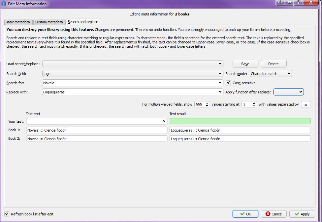Viewport: 322px width, 222px height.
Task: Toggle the Case sensitive checkbox
Action: [228, 83]
